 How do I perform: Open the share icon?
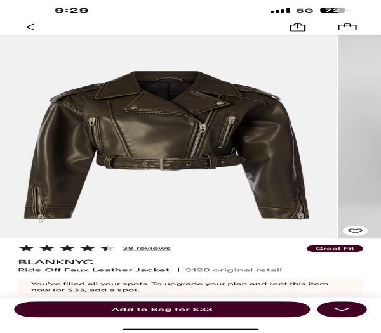tap(298, 27)
